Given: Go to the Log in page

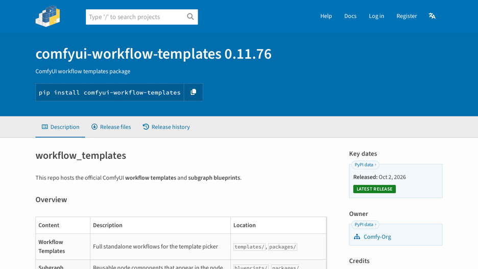Looking at the screenshot, I should 376,16.
